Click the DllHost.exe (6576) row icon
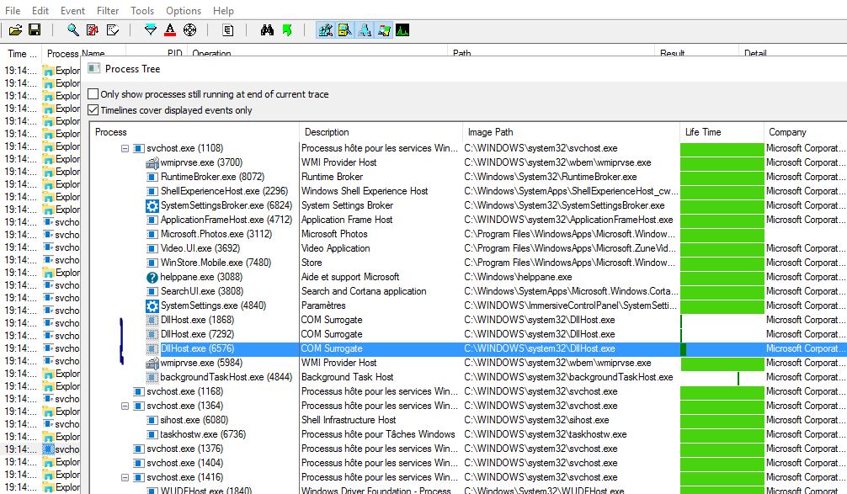This screenshot has width=847, height=494. pos(152,348)
